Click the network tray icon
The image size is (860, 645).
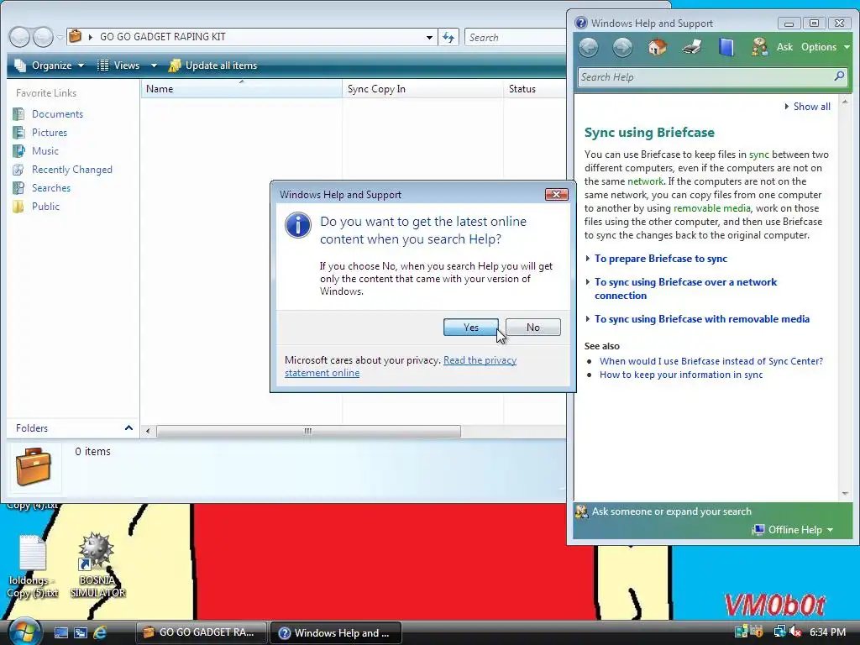click(x=780, y=632)
